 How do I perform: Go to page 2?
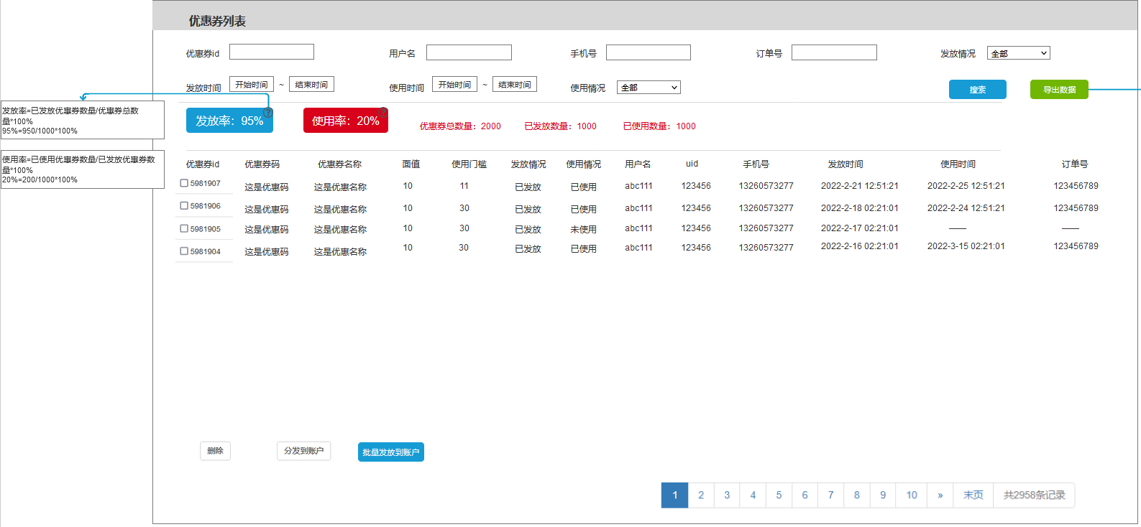(x=701, y=495)
